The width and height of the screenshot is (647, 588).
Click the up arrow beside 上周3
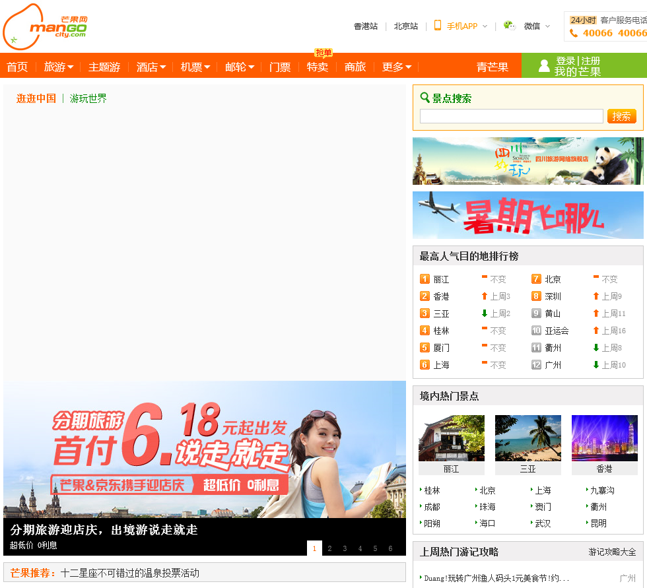[x=485, y=296]
